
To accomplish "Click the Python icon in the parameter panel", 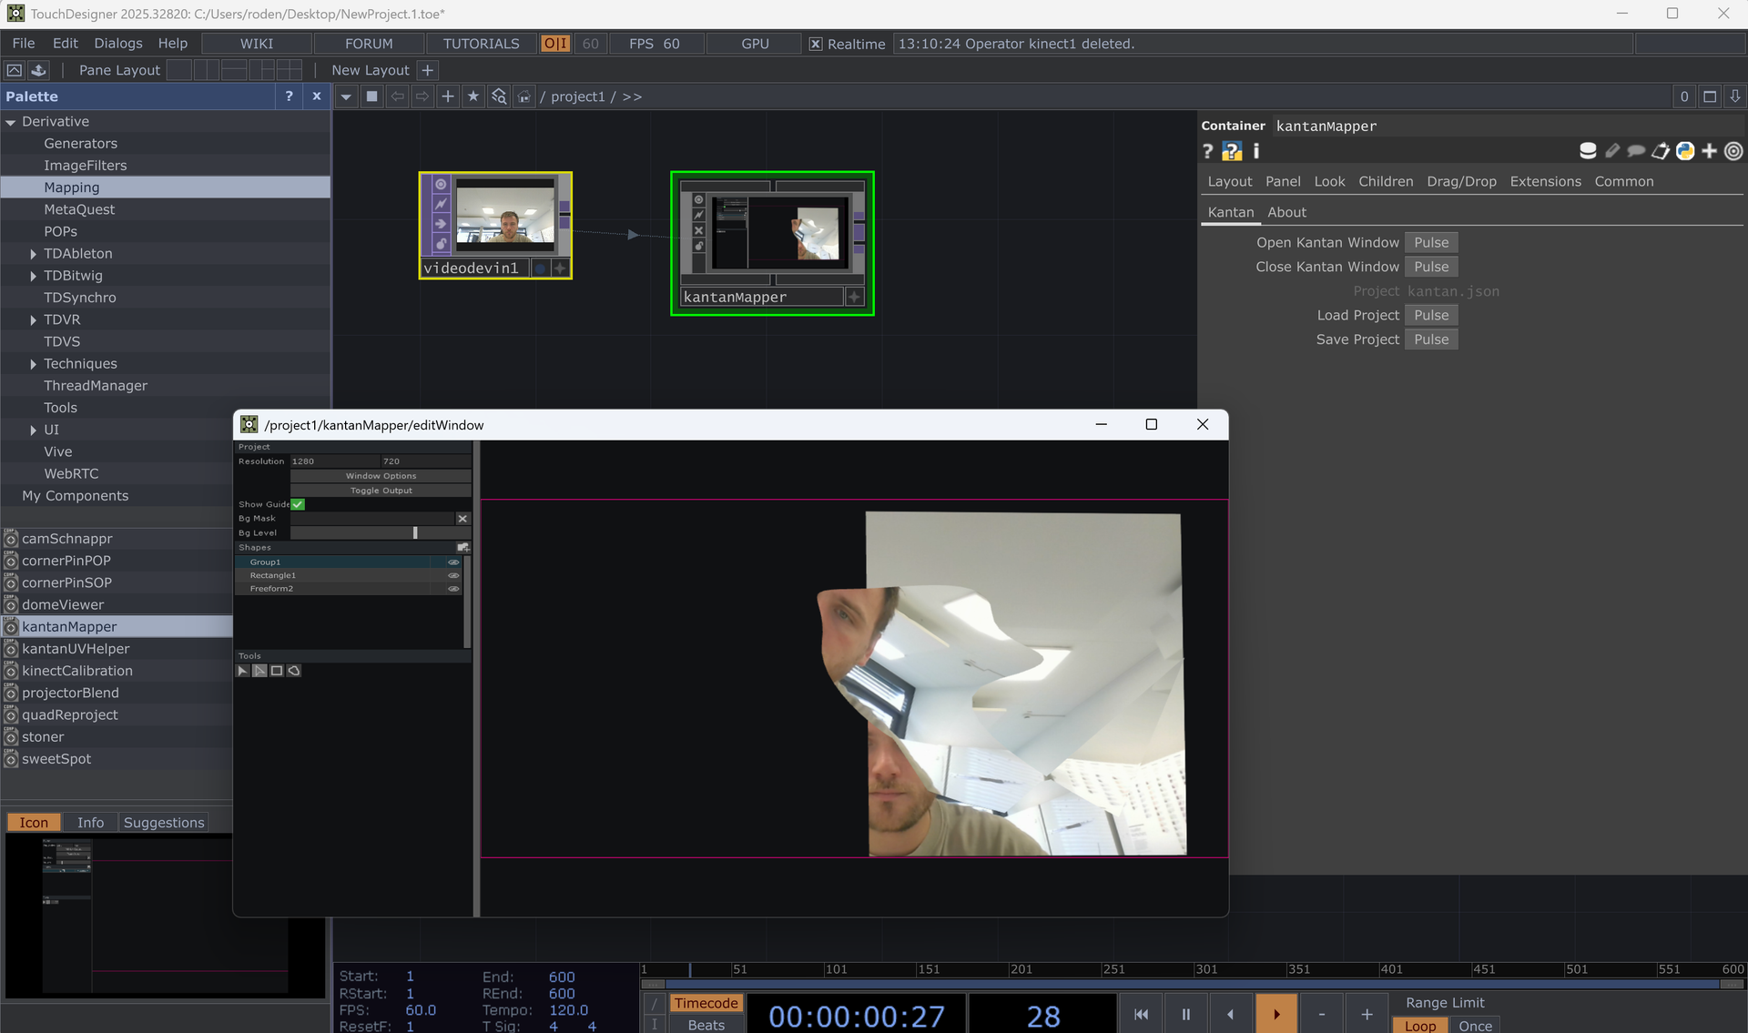I will tap(1685, 151).
